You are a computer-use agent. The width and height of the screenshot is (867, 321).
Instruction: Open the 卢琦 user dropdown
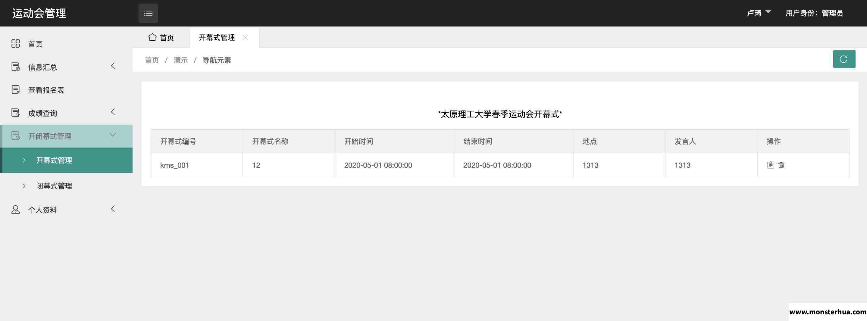coord(759,13)
